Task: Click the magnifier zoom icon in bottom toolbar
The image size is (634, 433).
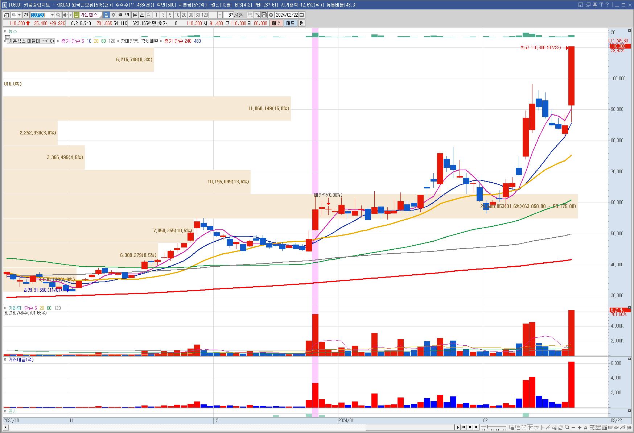Action: click(567, 428)
